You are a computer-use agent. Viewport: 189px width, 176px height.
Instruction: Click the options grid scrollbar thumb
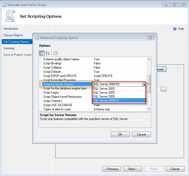click(x=149, y=84)
